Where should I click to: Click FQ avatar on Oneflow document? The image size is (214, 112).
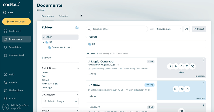pyautogui.click(x=181, y=89)
